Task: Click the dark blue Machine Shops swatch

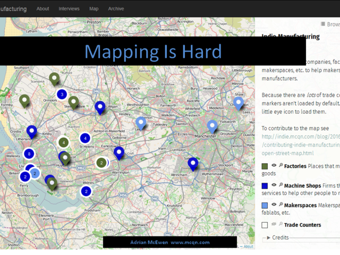Action: 265,186
